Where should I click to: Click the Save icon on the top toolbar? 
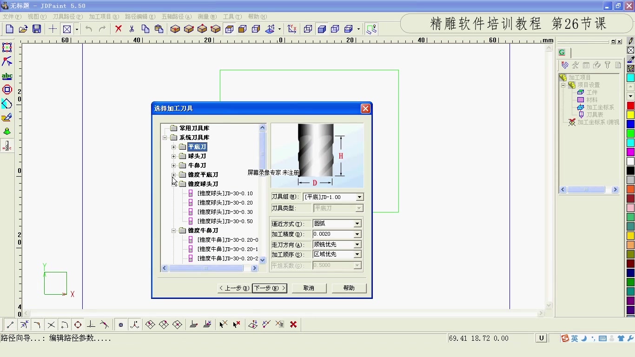[x=37, y=29]
